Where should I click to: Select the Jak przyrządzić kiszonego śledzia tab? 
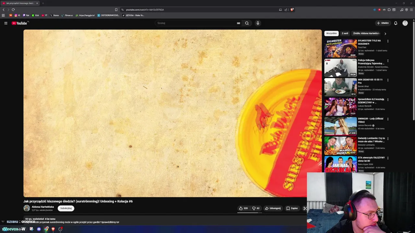(20, 3)
